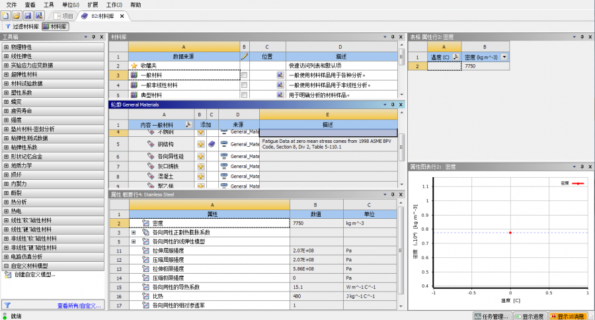The image size is (595, 320).
Task: Click the 显示10消息 status bar button
Action: pos(567,316)
